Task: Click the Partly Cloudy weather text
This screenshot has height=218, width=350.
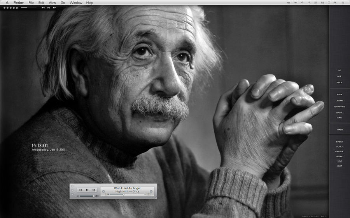Action: (x=310, y=216)
